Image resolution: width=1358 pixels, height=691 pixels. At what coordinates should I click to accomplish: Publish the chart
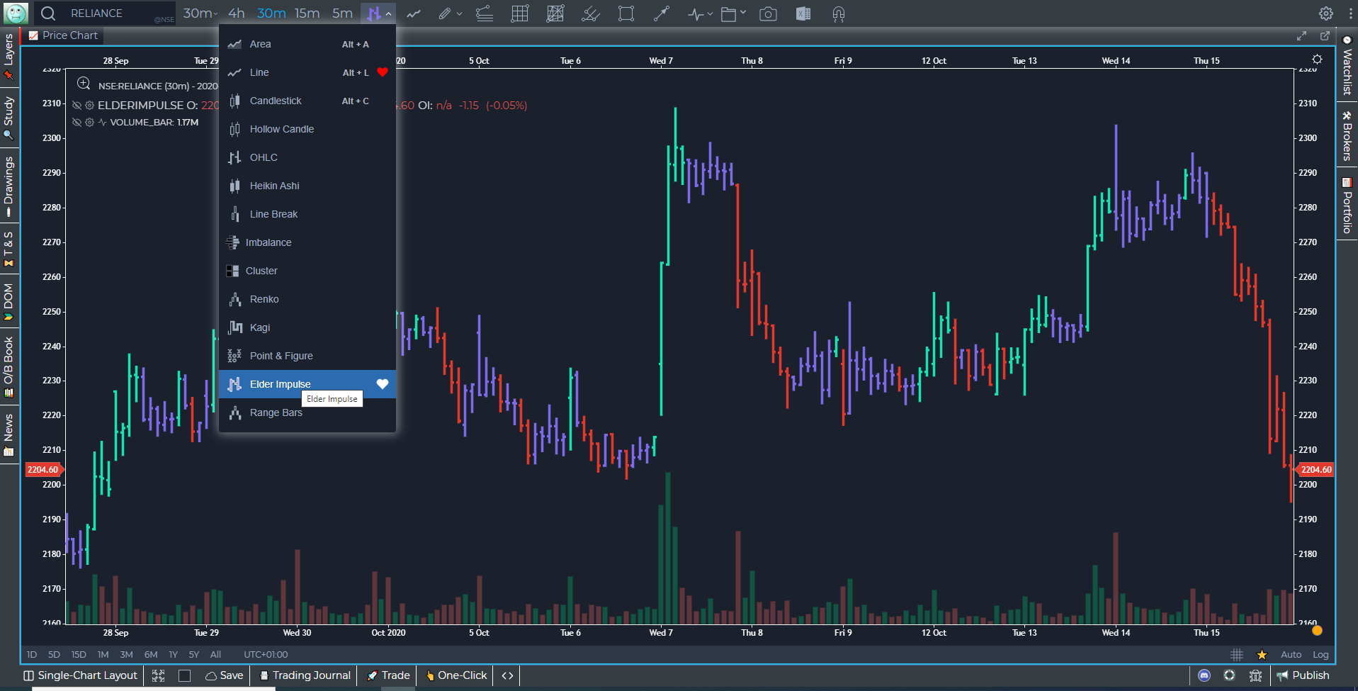1303,675
